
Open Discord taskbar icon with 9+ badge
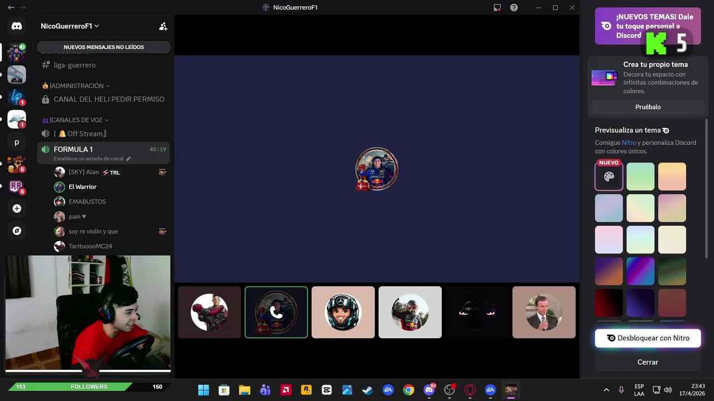(x=429, y=390)
